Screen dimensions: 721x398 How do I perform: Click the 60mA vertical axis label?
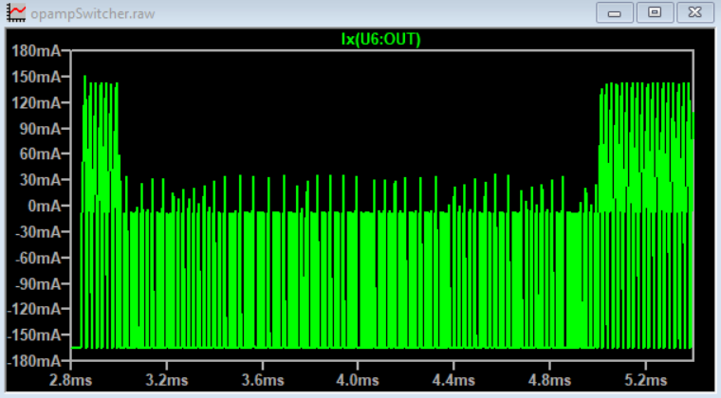point(40,154)
